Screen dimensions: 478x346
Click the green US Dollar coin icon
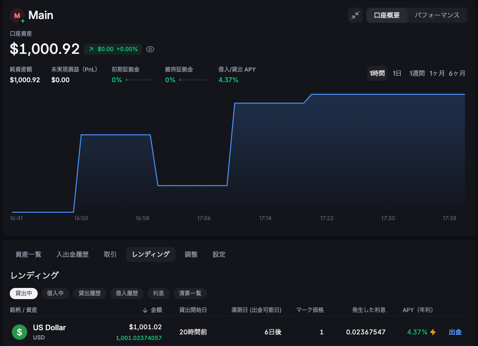tap(20, 332)
